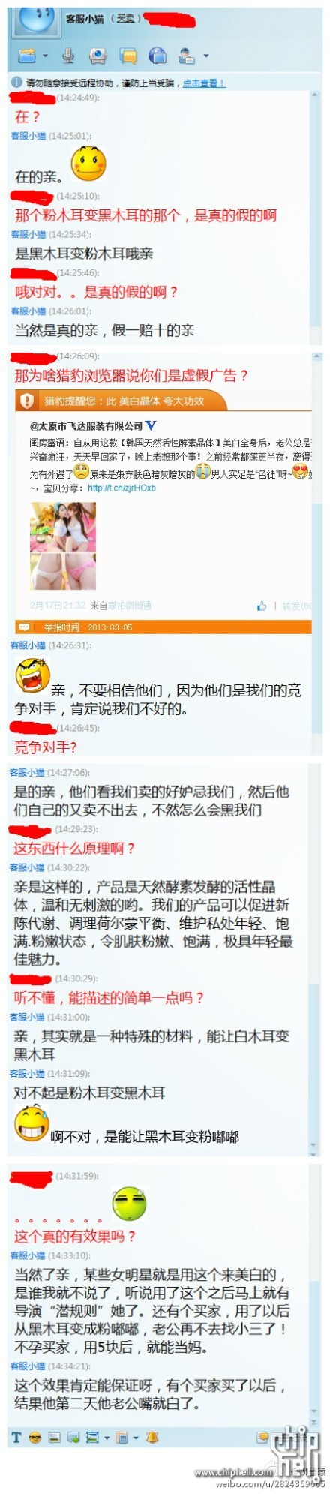Open font settings with the T icon
This screenshot has width=330, height=1494.
(x=16, y=1437)
